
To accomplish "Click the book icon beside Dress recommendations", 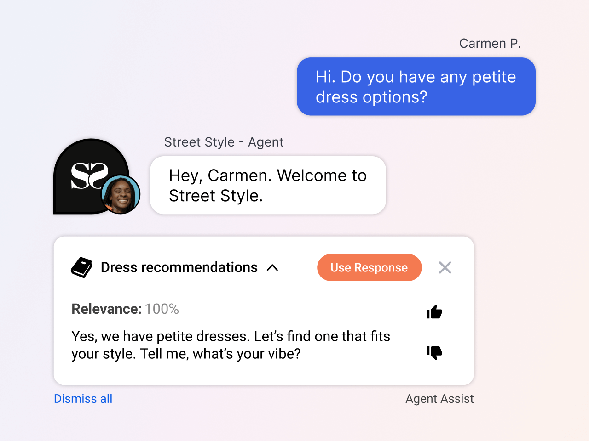I will pyautogui.click(x=82, y=267).
